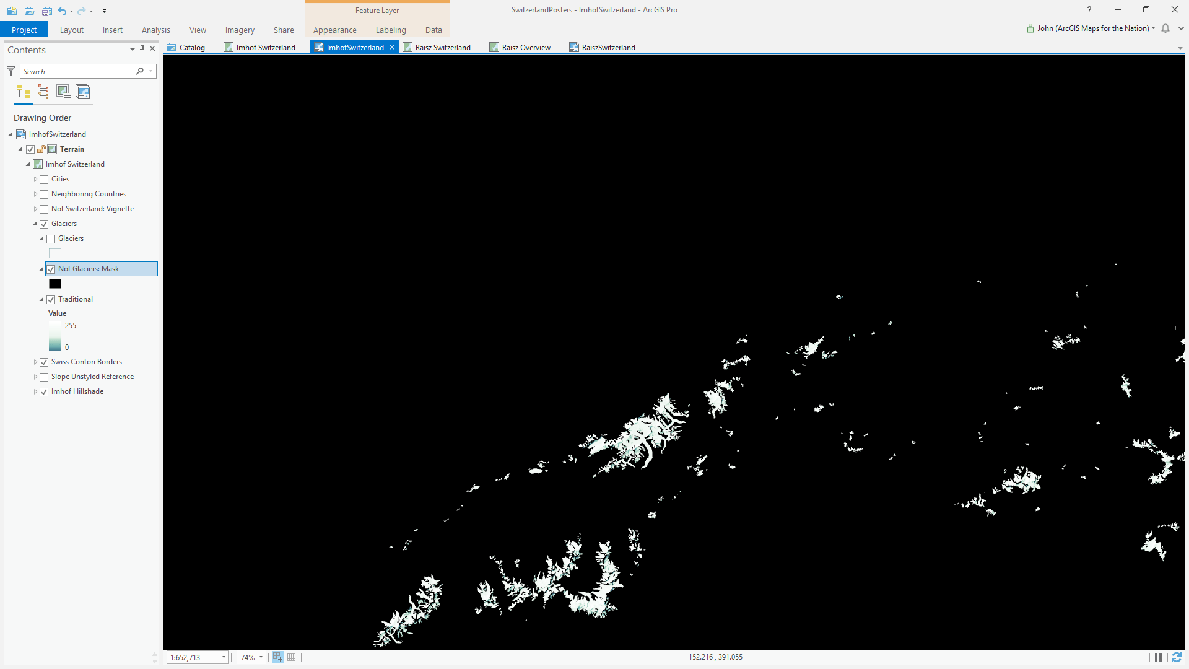Click the black Not Glaciers Mask symbol
Image resolution: width=1189 pixels, height=669 pixels.
[55, 284]
